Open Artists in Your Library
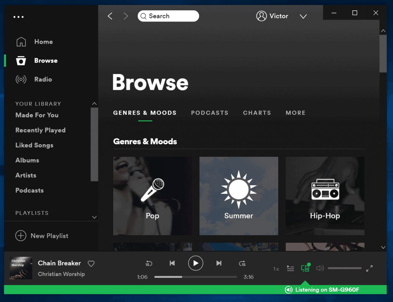The width and height of the screenshot is (393, 302). pyautogui.click(x=26, y=175)
